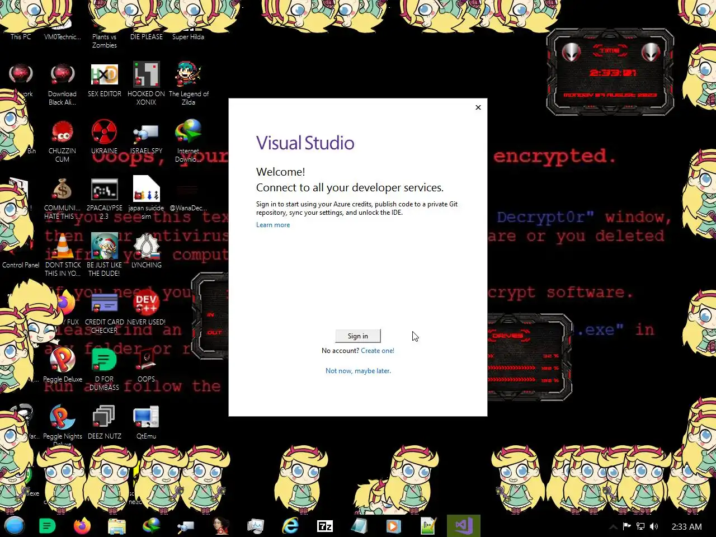Image resolution: width=716 pixels, height=537 pixels.
Task: Close the Visual Studio welcome dialog
Action: click(478, 107)
